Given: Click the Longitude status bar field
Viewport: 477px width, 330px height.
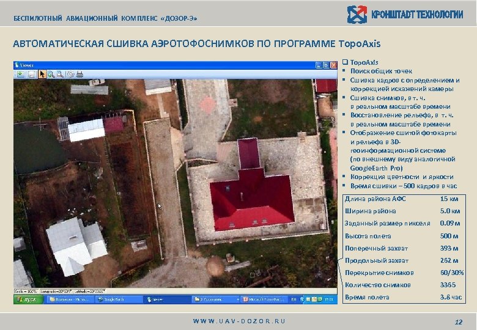Looking at the screenshot, I should pyautogui.click(x=56, y=291).
